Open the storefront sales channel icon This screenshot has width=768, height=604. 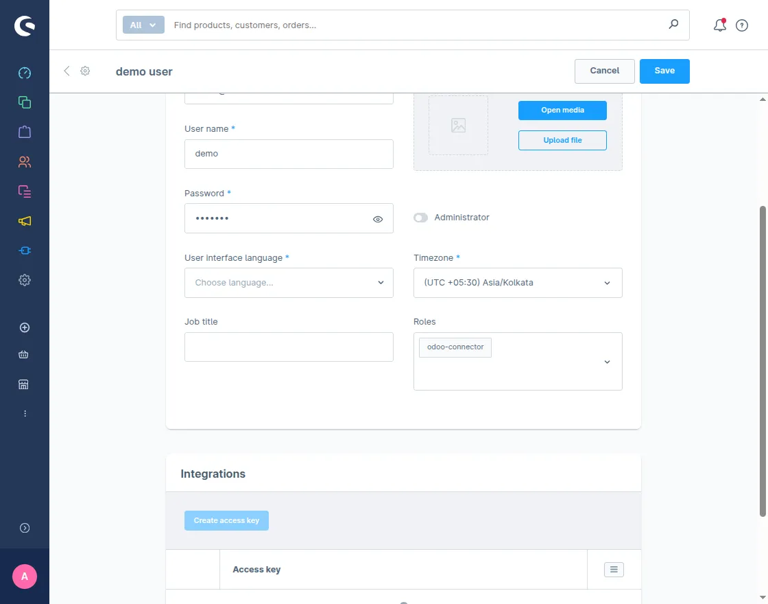(x=23, y=384)
